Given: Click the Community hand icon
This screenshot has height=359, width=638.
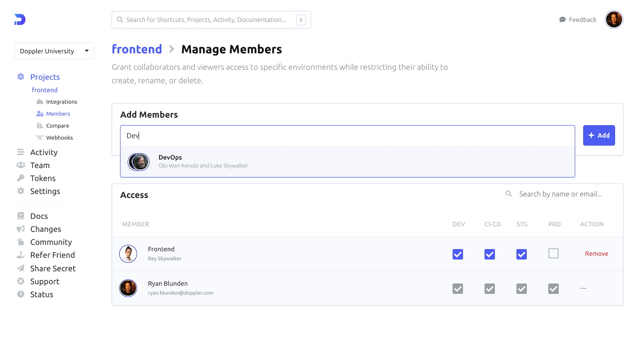Looking at the screenshot, I should (21, 242).
